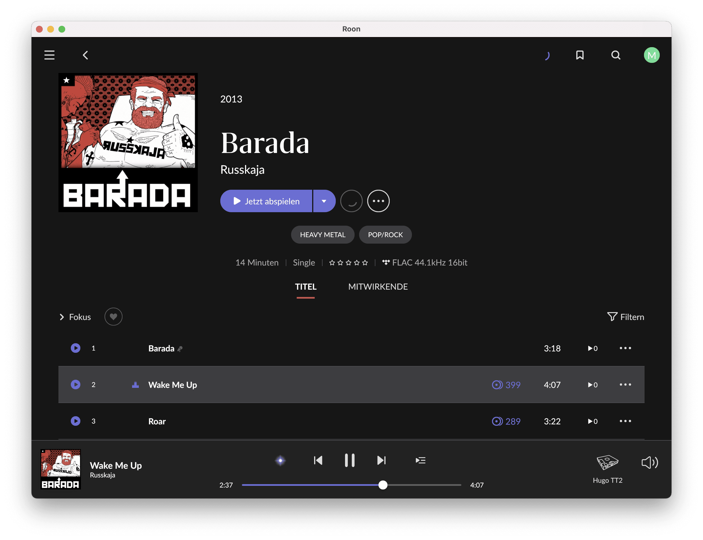The height and width of the screenshot is (540, 703).
Task: Click the playback progress slider knob
Action: point(383,485)
